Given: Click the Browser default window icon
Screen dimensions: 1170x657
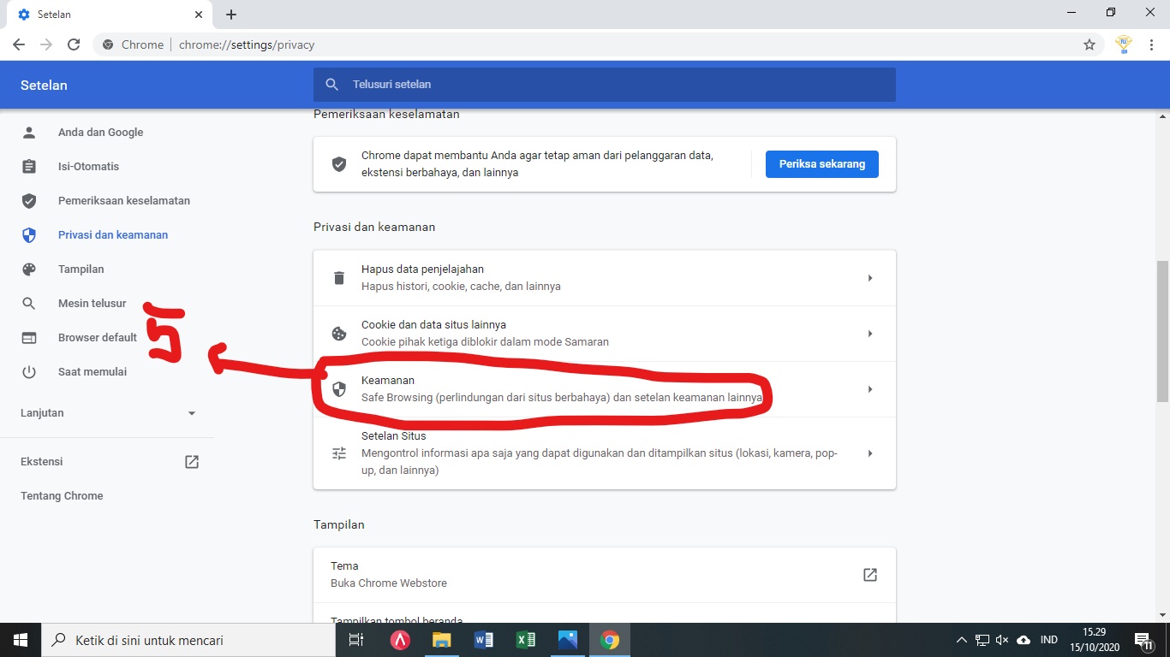Looking at the screenshot, I should pos(29,338).
